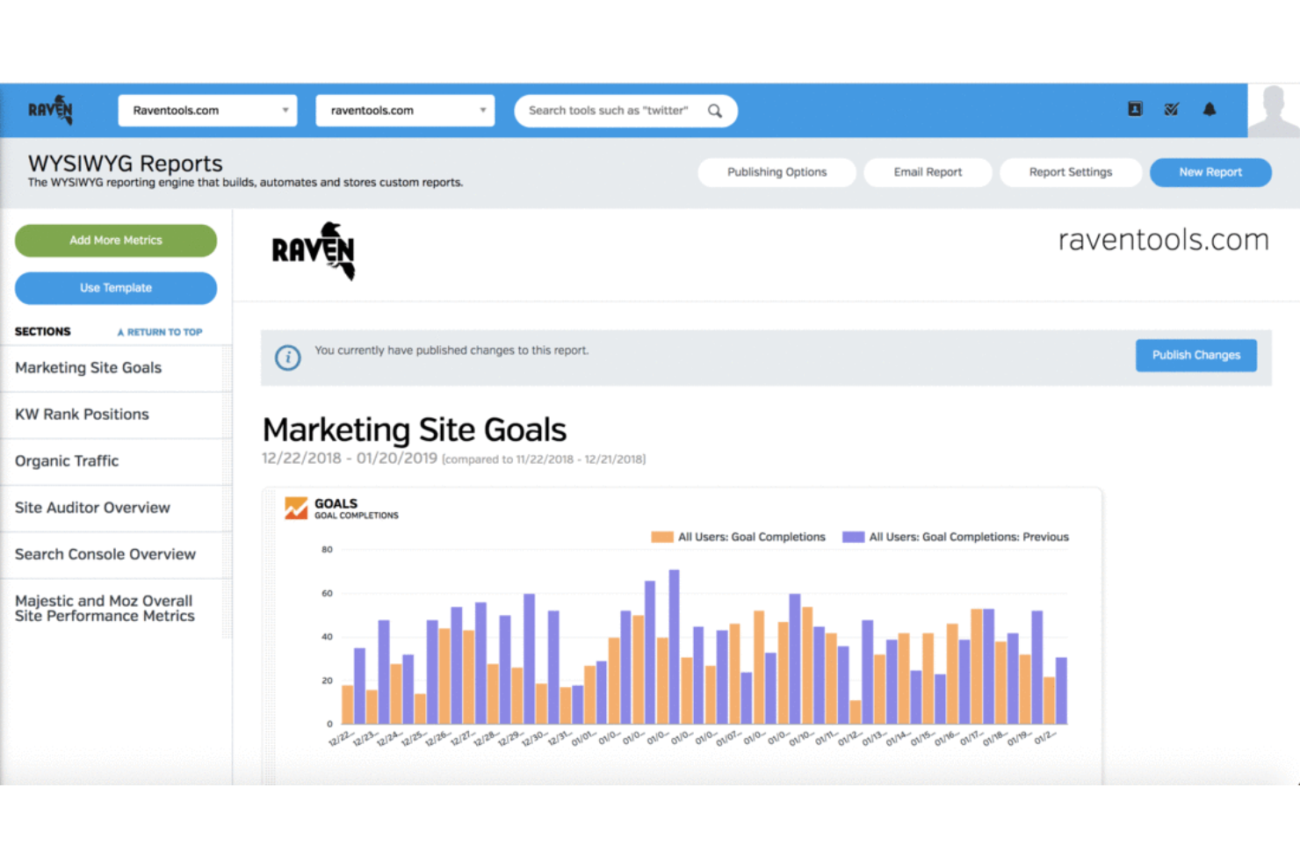Click the info icon next to published changes notice
This screenshot has width=1300, height=867.
(287, 358)
